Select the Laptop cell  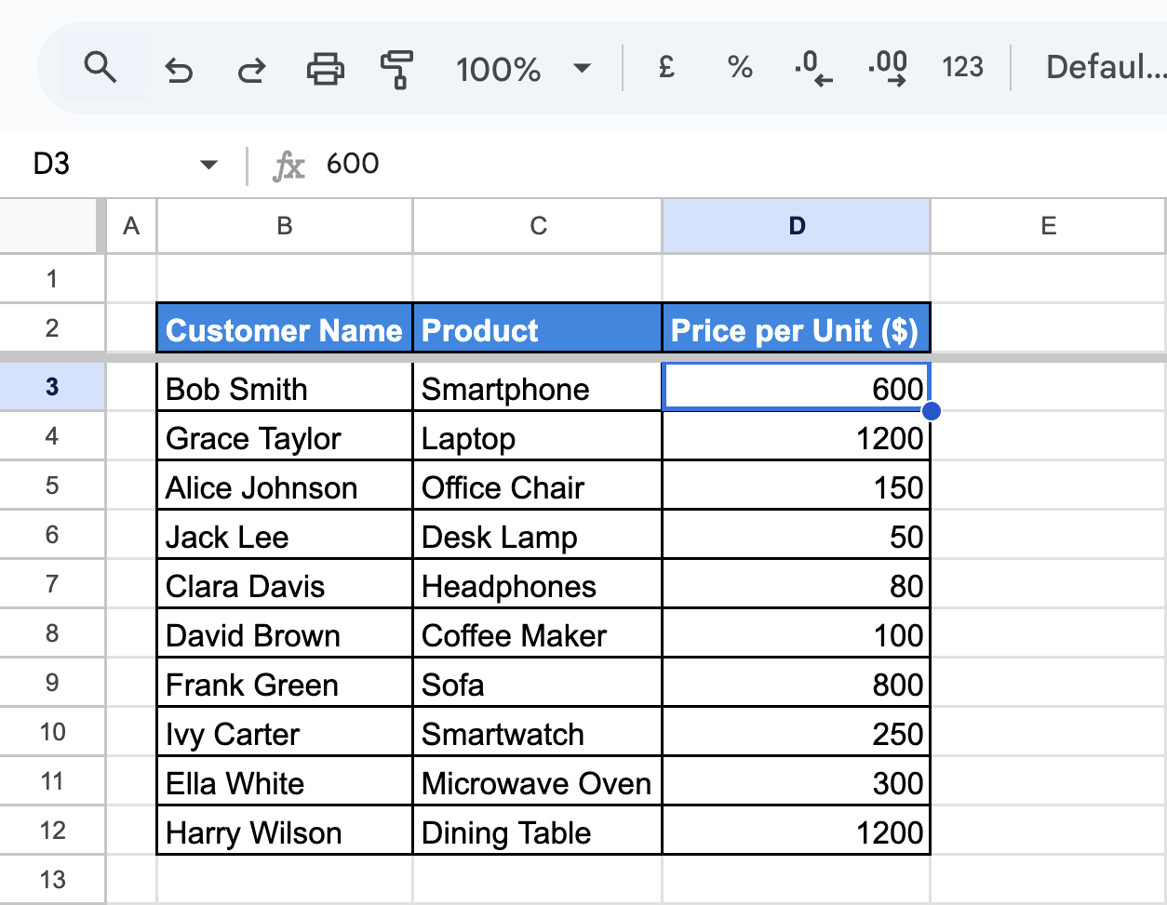[x=538, y=436]
